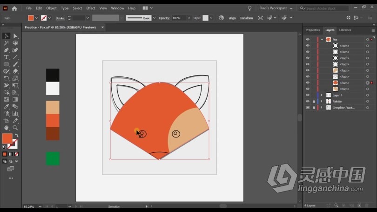377x212 pixels.
Task: Open the Layers panel options menu
Action: pos(373,31)
